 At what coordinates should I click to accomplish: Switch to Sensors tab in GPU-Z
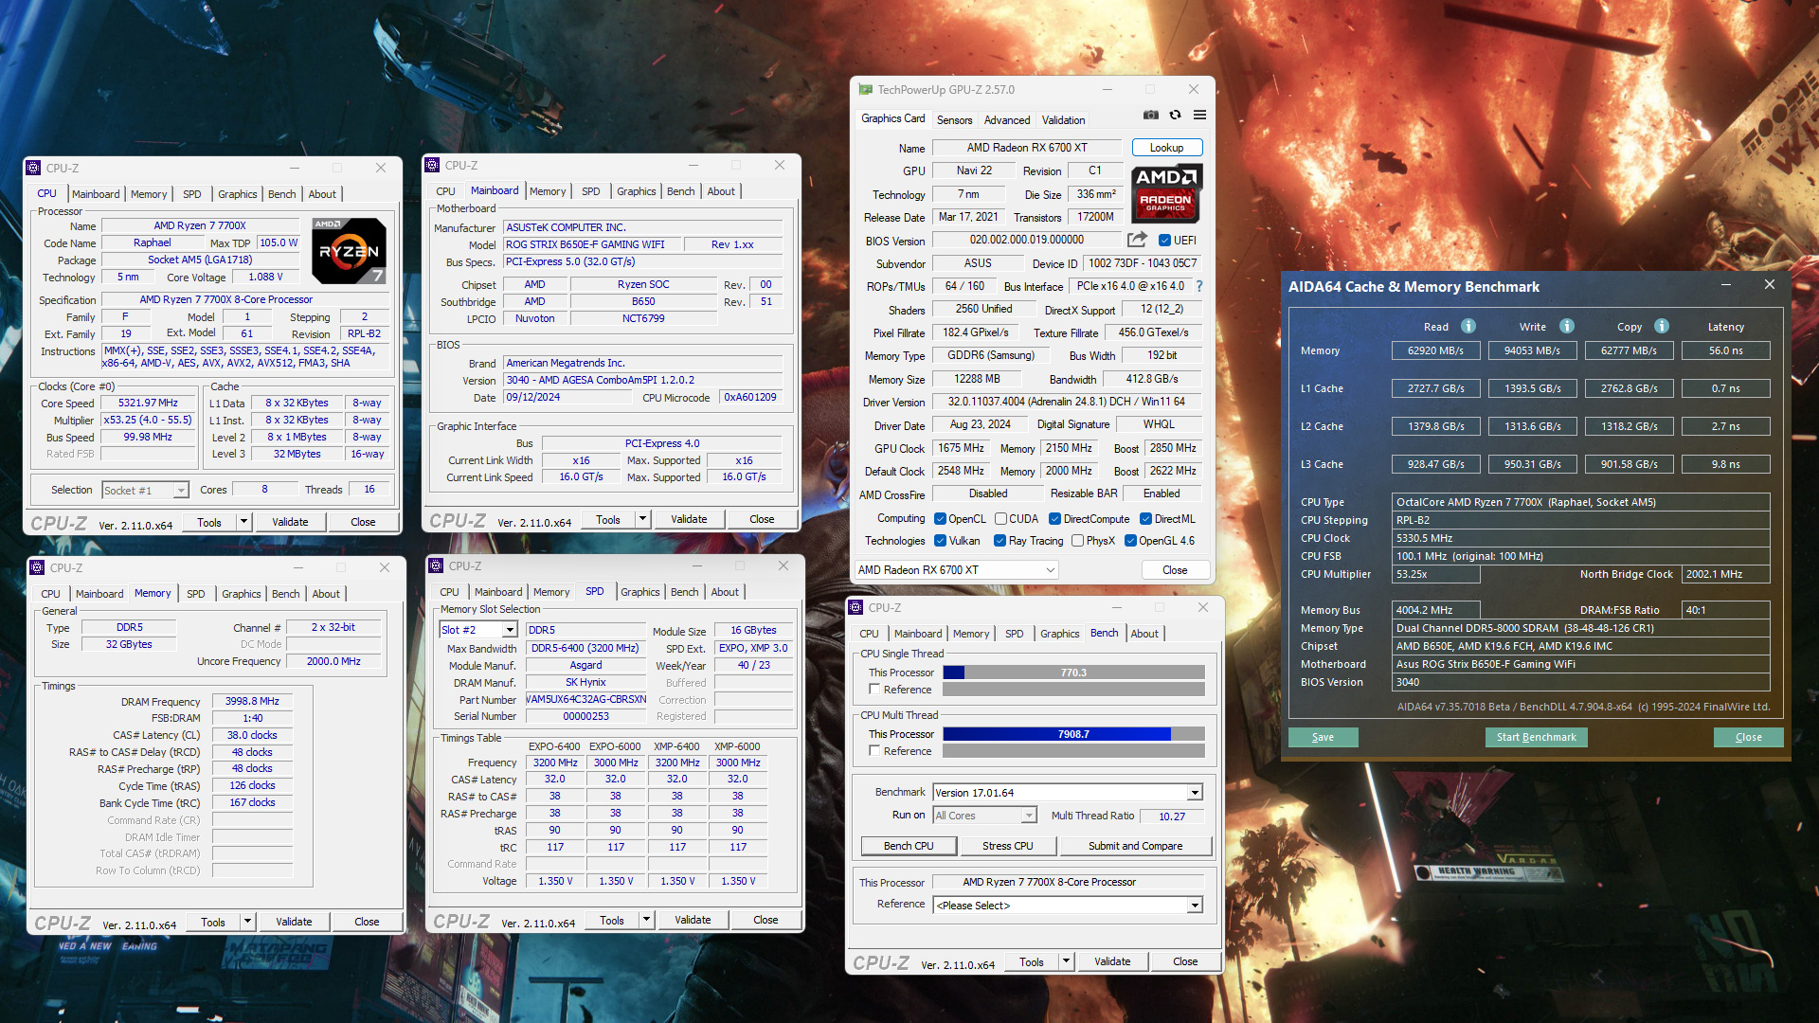click(954, 120)
